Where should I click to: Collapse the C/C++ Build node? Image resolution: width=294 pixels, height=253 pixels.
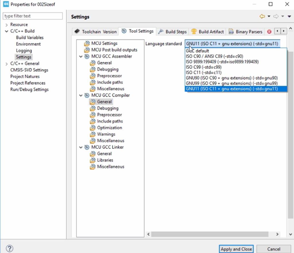click(7, 31)
